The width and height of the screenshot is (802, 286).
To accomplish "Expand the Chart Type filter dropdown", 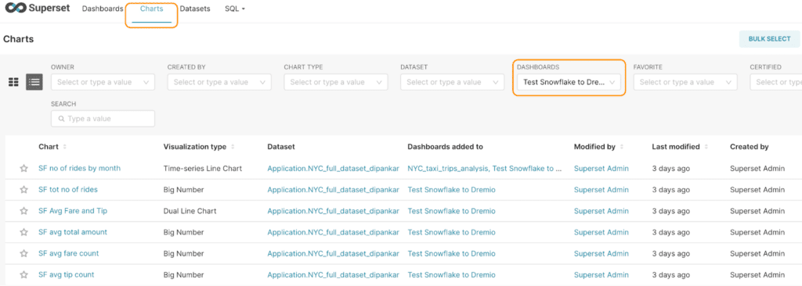I will 335,82.
